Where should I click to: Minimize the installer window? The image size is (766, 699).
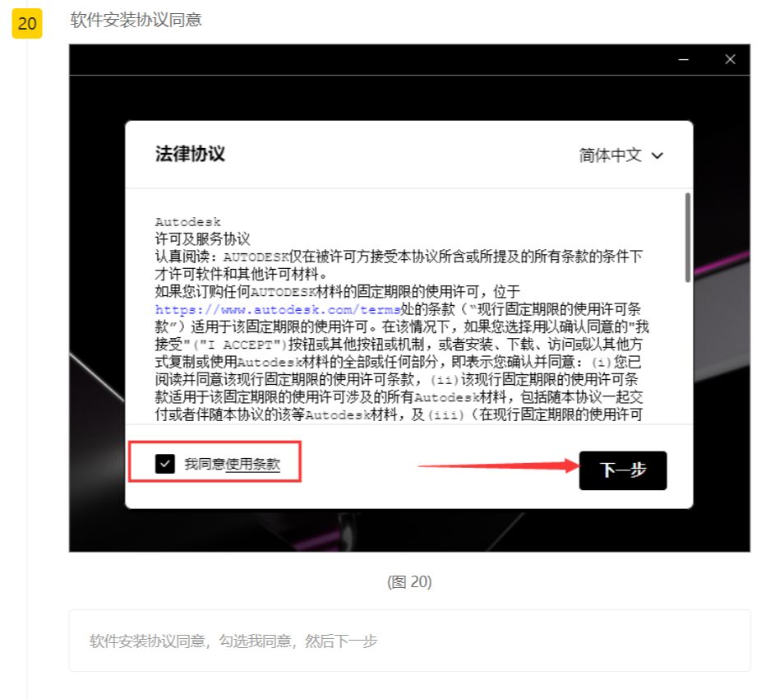pos(684,60)
